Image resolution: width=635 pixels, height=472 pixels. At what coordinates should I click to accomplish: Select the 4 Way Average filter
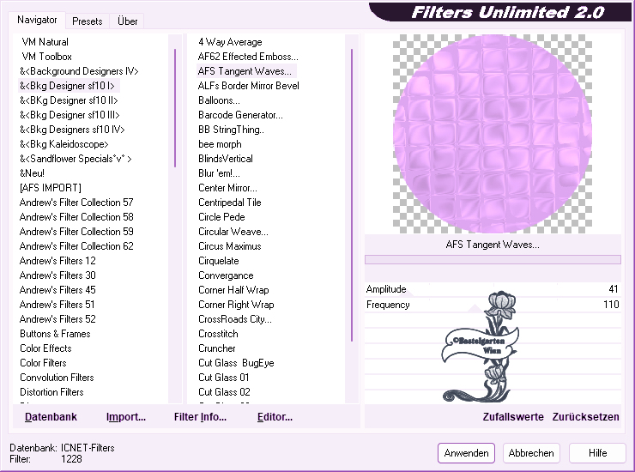(230, 42)
